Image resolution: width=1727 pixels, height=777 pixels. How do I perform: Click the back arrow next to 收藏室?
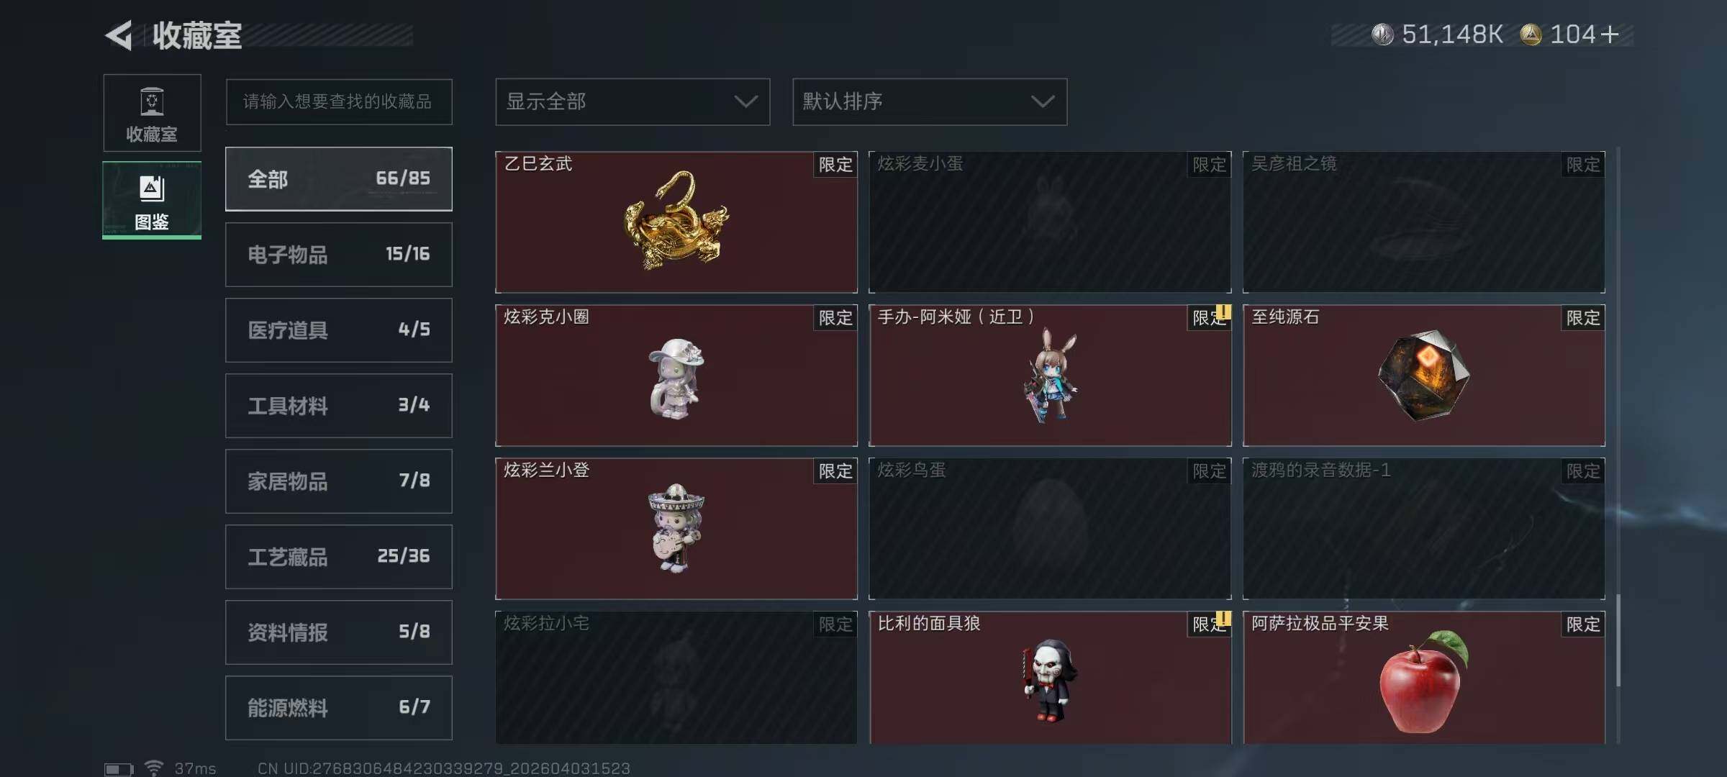point(119,35)
